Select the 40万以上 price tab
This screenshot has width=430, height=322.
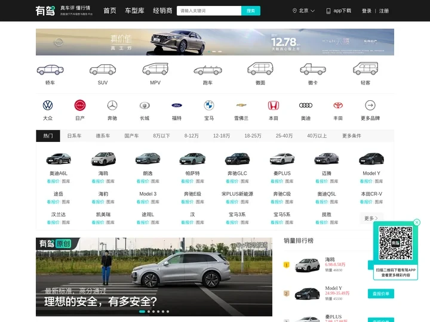(317, 136)
